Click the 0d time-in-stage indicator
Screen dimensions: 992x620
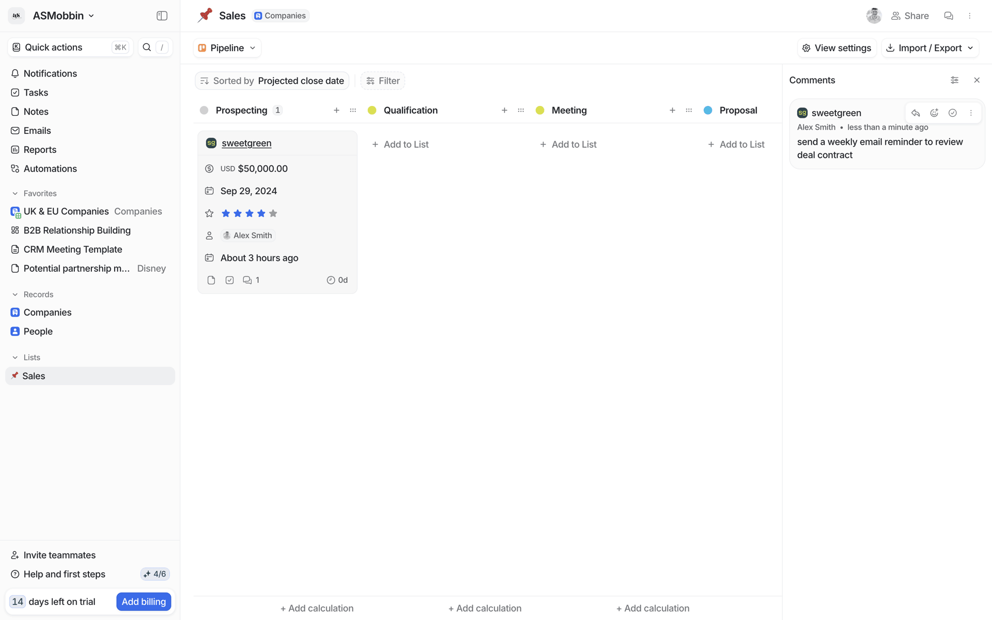click(337, 280)
